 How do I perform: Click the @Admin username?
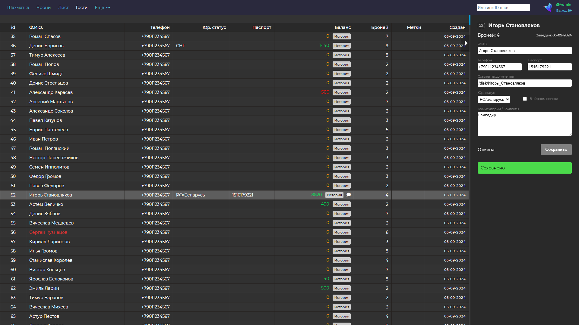tap(564, 5)
